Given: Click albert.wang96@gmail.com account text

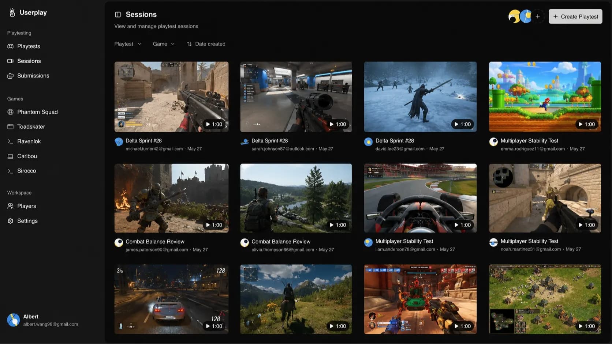Looking at the screenshot, I should pos(51,324).
